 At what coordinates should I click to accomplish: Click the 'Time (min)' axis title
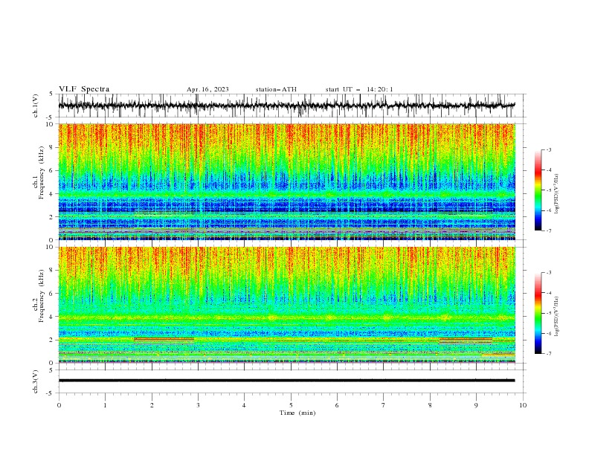point(297,413)
